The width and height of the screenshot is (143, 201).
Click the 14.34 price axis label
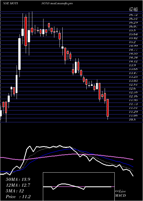(x=133, y=57)
